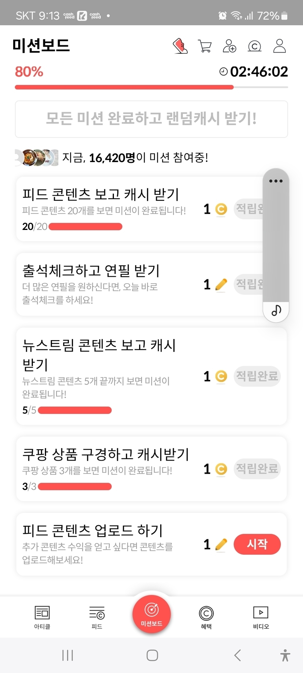Expand the floating widget's three-dot menu

click(x=276, y=181)
